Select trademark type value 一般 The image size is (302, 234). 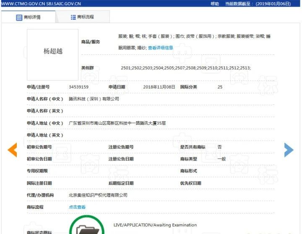point(221,159)
